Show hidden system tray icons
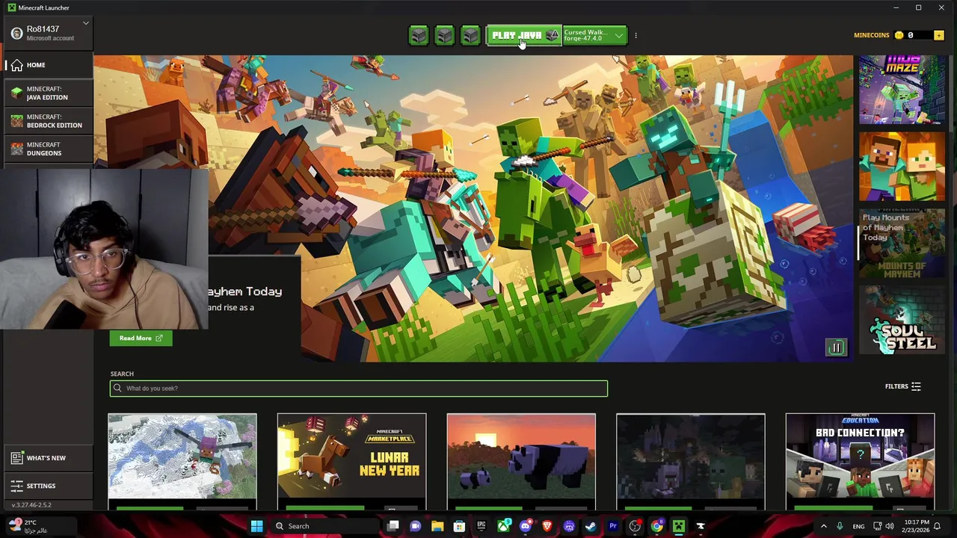The height and width of the screenshot is (538, 957). click(823, 526)
